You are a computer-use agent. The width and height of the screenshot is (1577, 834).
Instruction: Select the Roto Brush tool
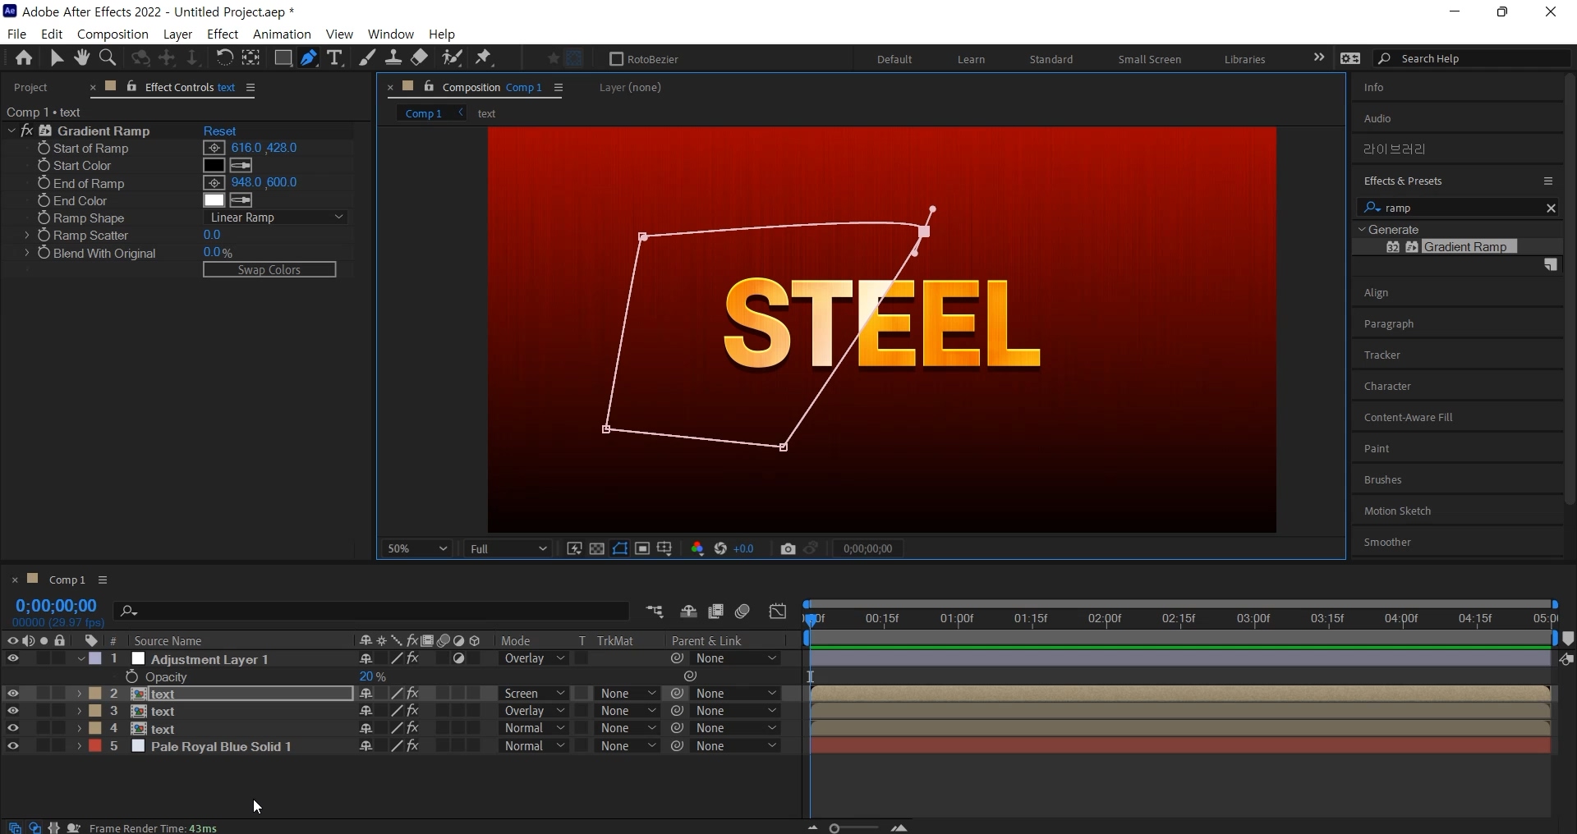(x=452, y=57)
